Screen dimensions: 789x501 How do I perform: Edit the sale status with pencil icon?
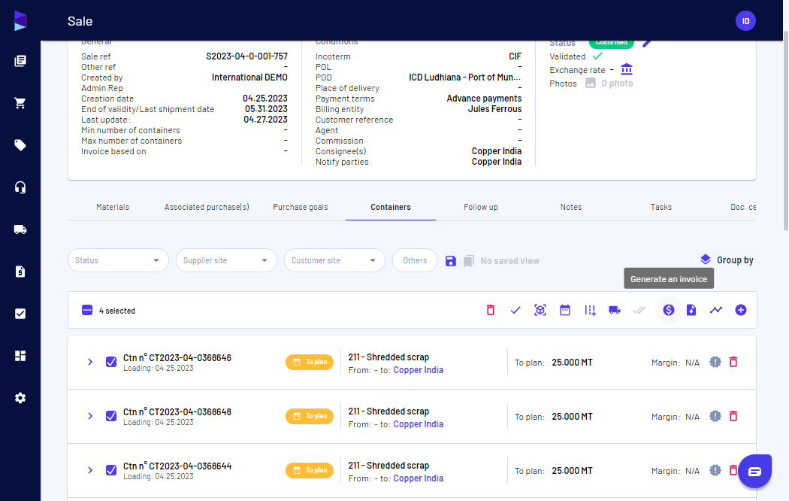(x=646, y=44)
